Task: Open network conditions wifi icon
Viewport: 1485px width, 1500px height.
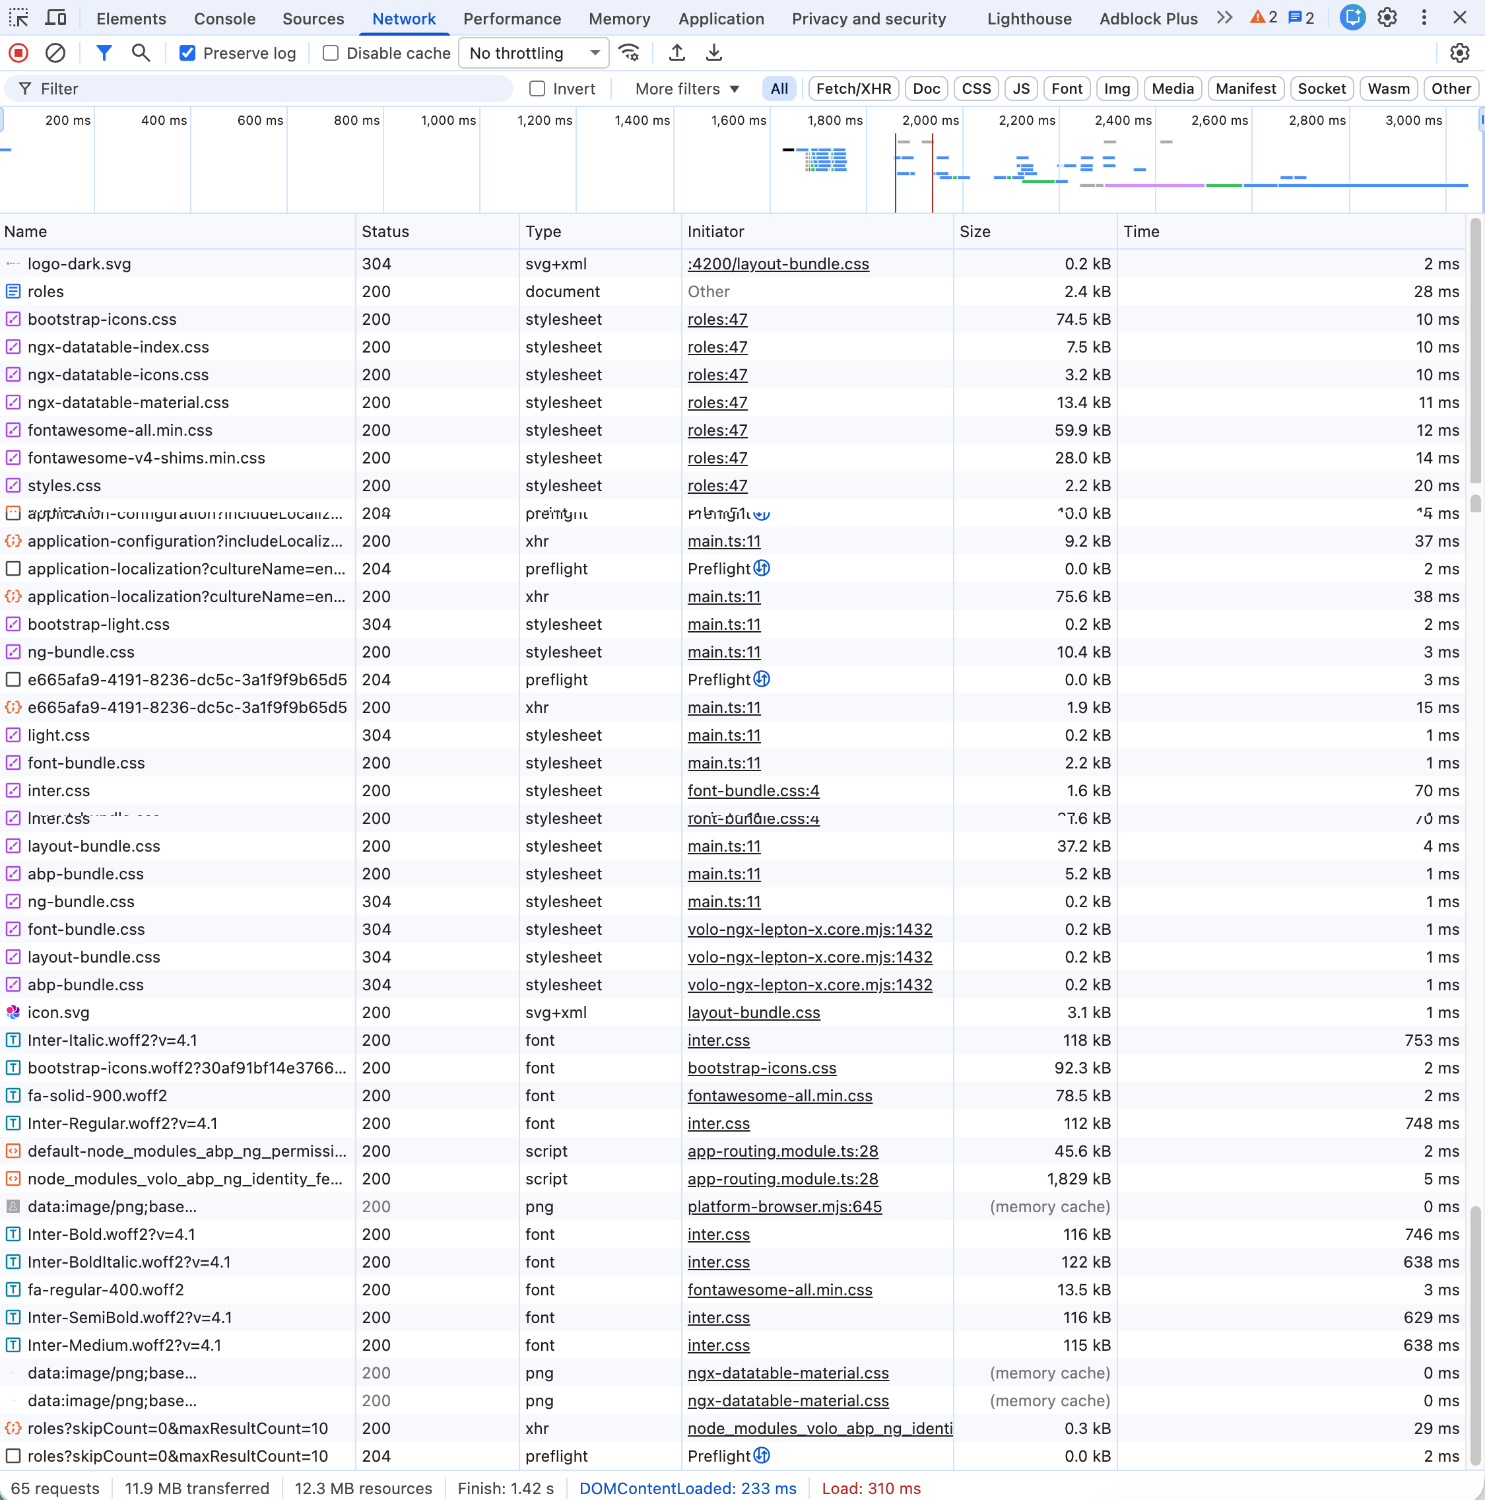Action: pos(629,53)
